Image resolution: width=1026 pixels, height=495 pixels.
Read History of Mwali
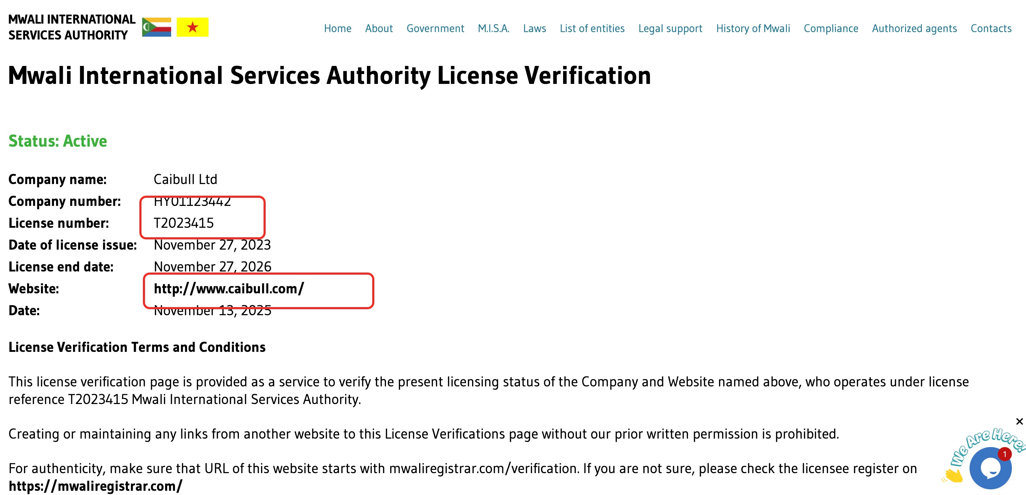coord(753,28)
